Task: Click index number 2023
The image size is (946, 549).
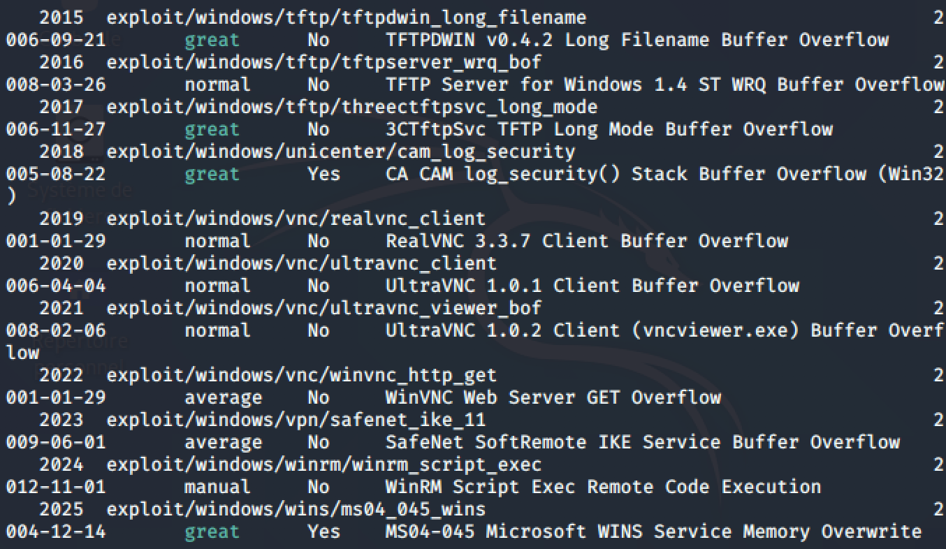Action: (61, 420)
